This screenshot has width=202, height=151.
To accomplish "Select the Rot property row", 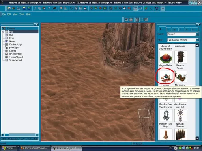I will [x=20, y=35].
